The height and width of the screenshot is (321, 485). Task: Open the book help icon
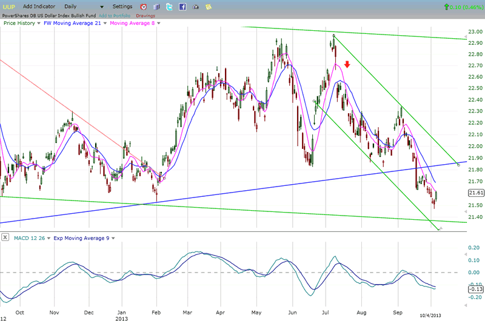click(156, 6)
